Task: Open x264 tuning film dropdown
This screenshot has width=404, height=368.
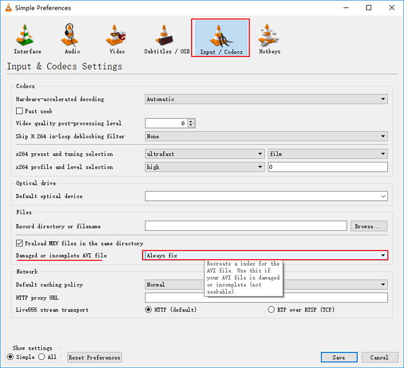Action: (x=328, y=154)
